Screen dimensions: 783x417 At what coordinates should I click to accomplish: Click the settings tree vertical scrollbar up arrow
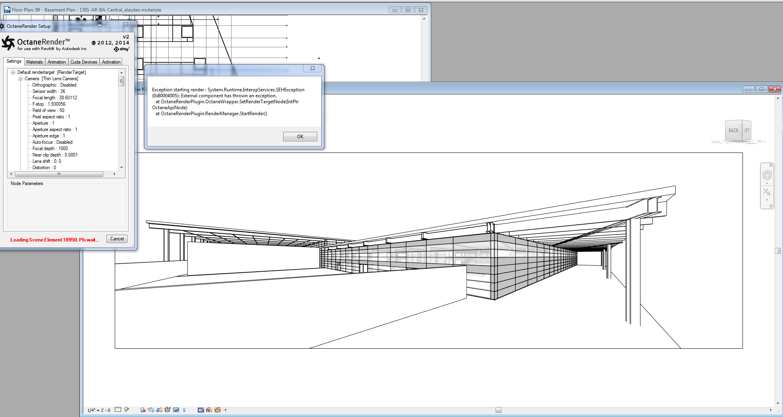(x=121, y=73)
